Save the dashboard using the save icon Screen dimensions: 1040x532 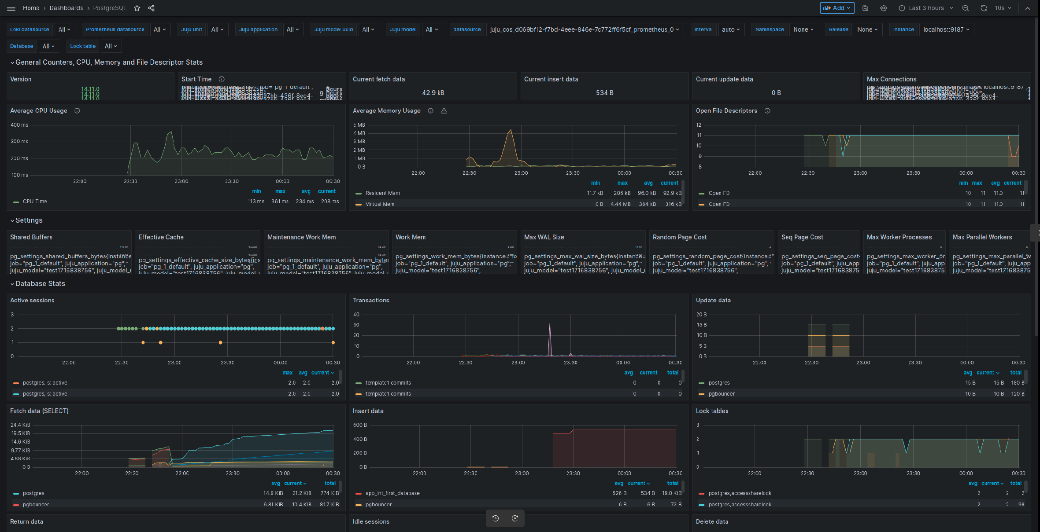(865, 8)
